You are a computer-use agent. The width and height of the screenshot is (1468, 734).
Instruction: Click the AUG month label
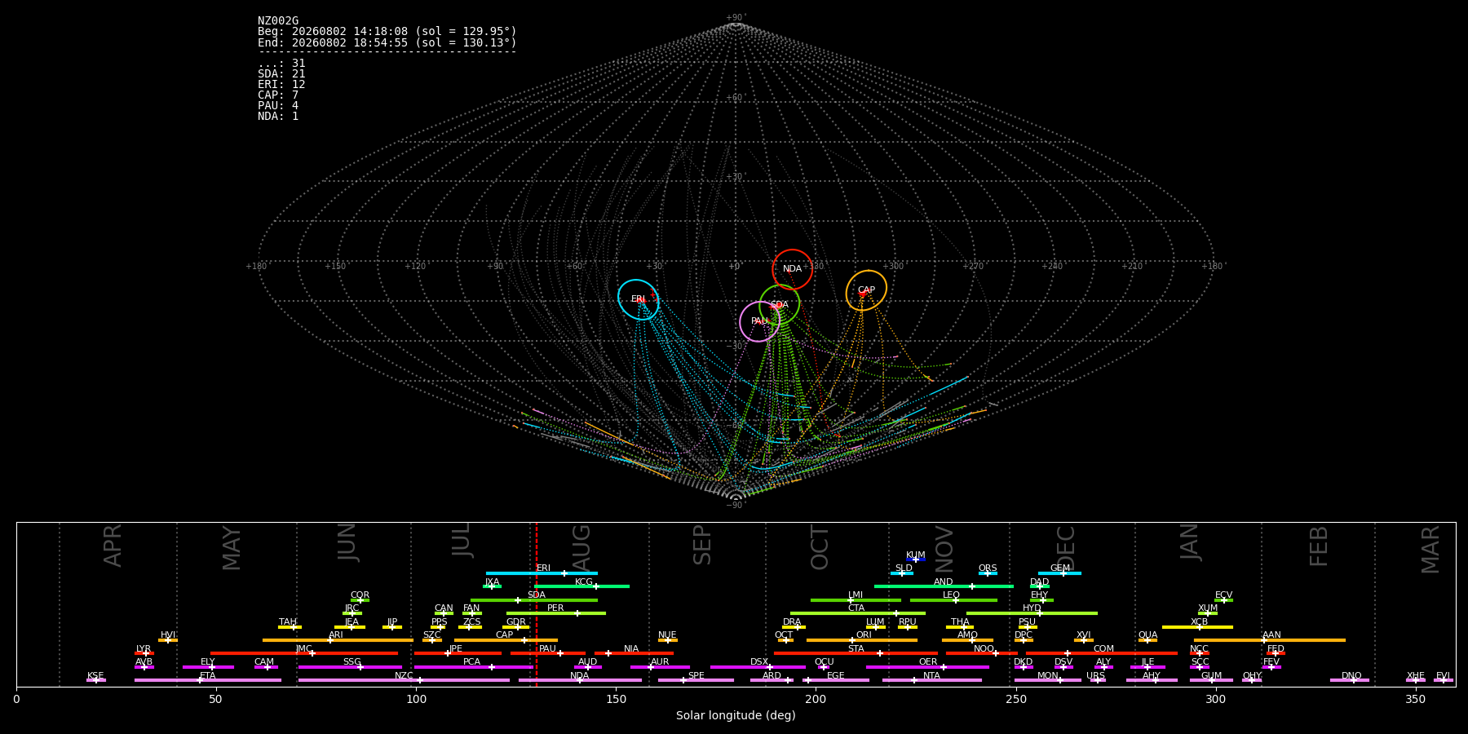(x=581, y=546)
